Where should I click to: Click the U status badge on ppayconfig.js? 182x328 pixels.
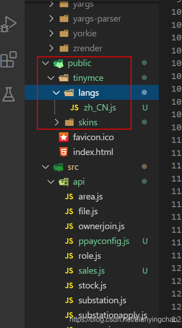(145, 241)
